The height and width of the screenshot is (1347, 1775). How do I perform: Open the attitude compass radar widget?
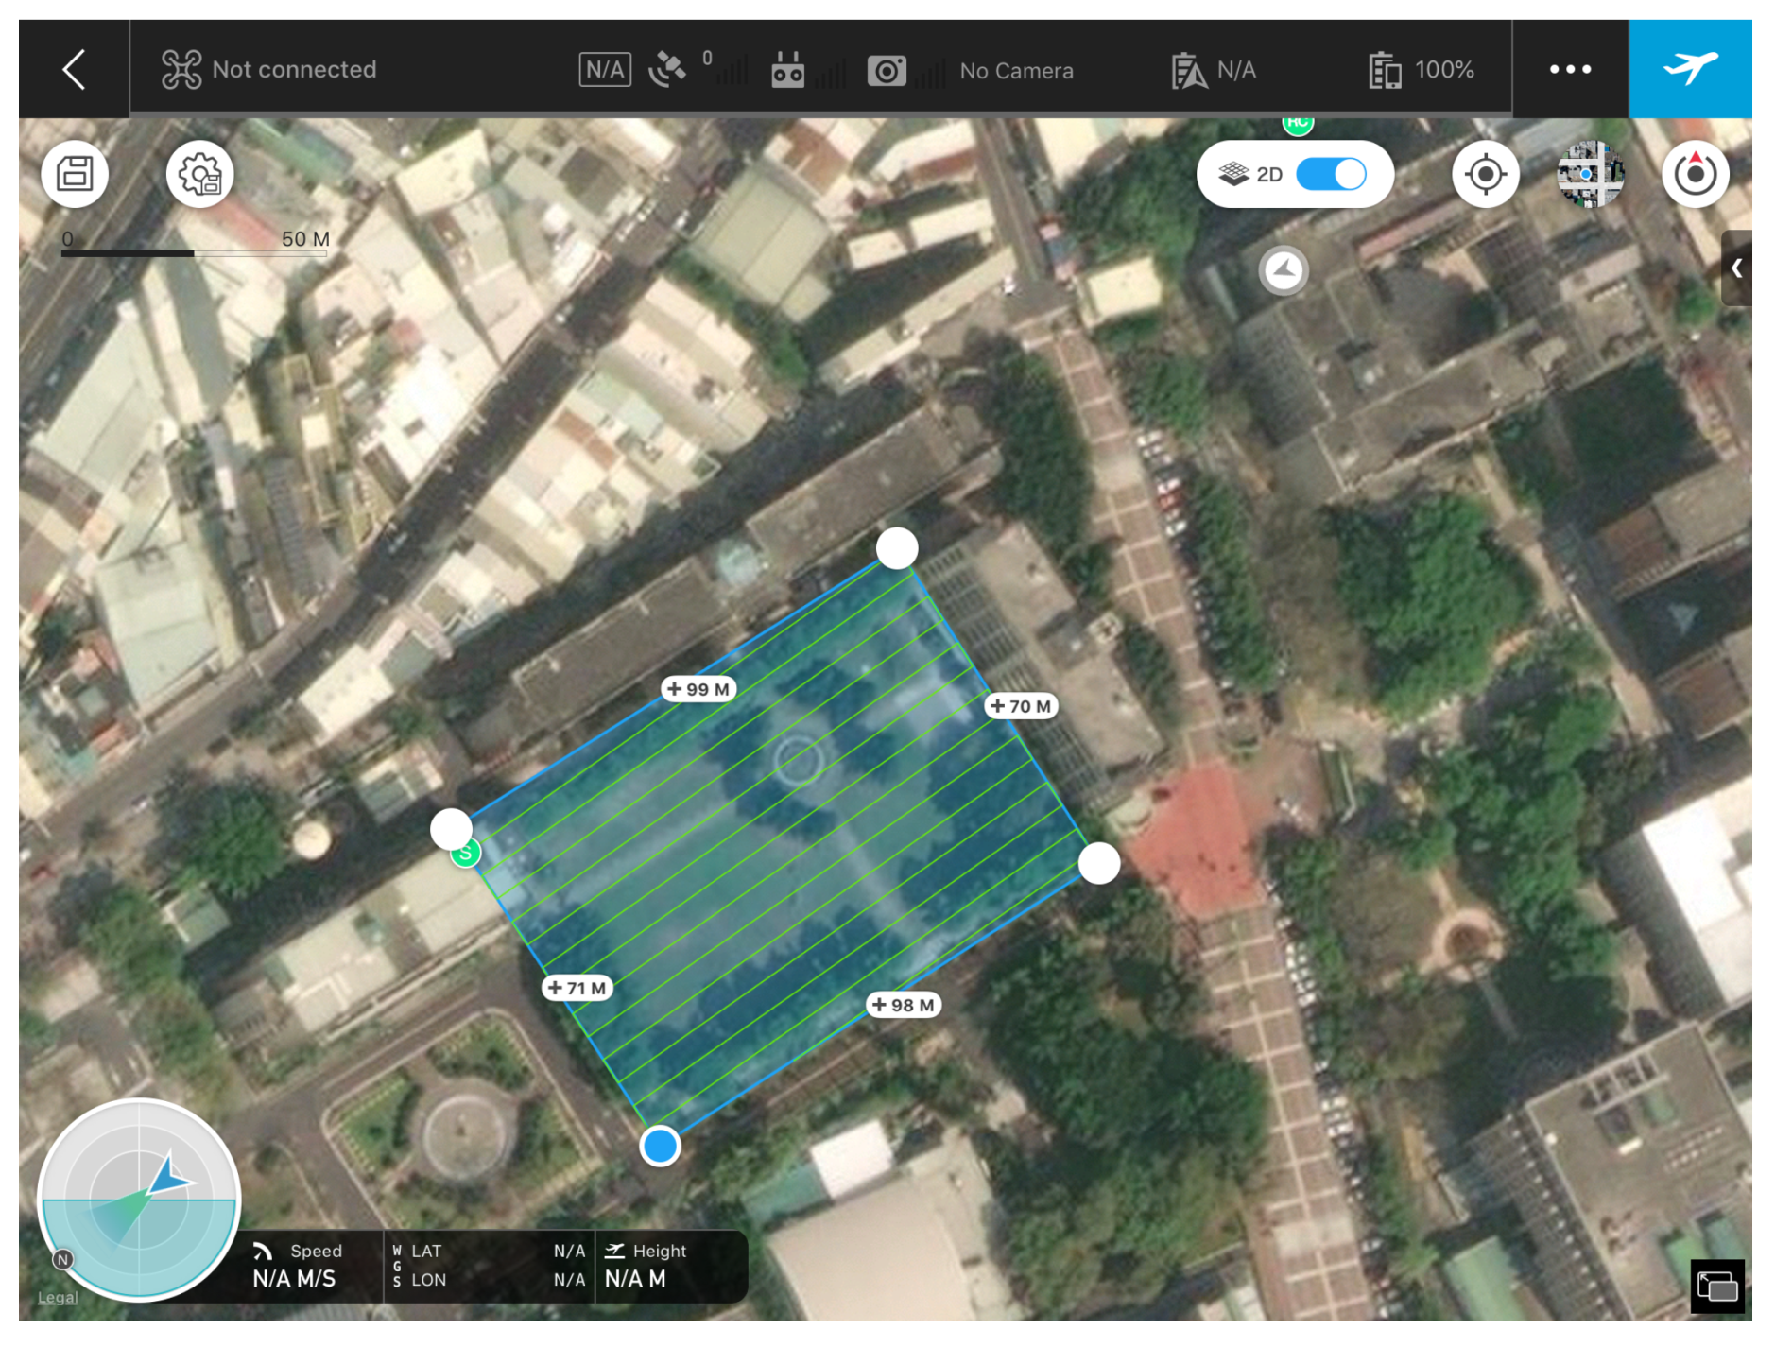[x=139, y=1200]
